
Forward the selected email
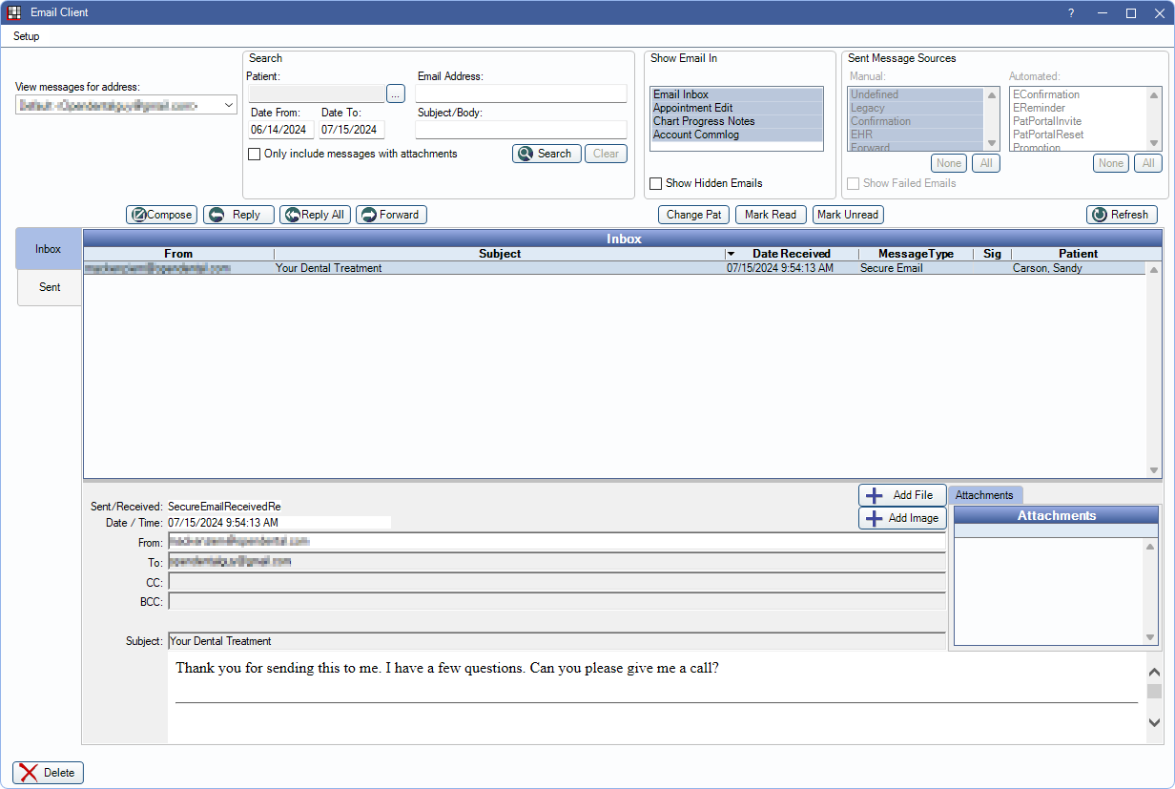point(391,215)
